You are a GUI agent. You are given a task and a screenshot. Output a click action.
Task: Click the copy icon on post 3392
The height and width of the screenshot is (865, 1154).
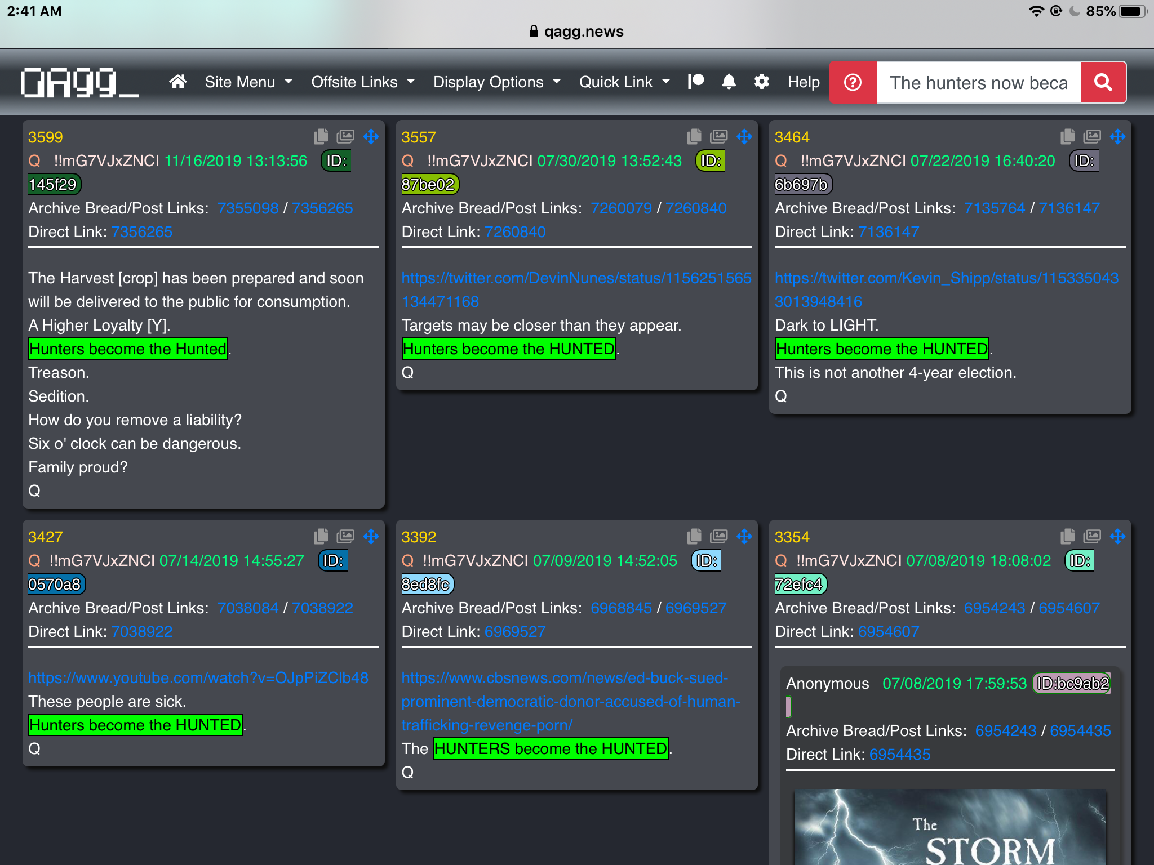[694, 536]
